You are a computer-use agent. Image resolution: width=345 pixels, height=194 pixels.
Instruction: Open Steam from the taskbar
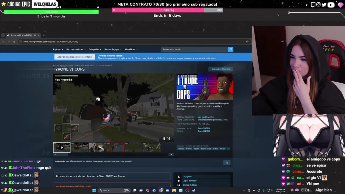pyautogui.click(x=194, y=190)
